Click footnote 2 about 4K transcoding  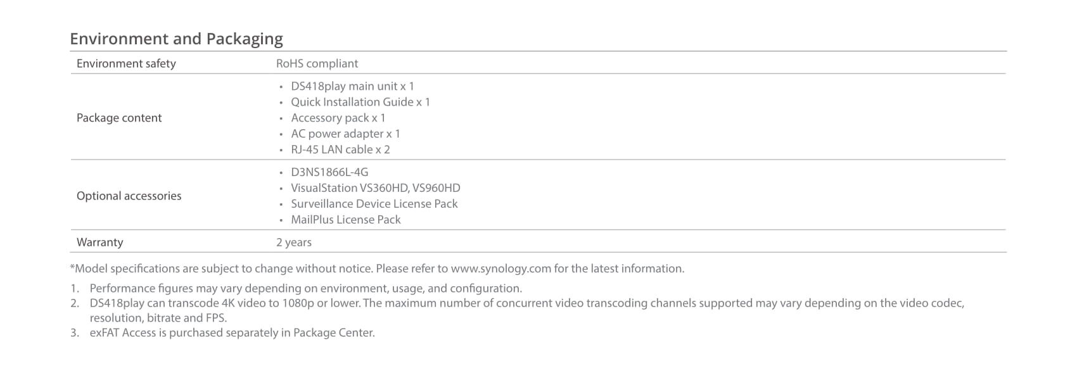[x=518, y=310]
